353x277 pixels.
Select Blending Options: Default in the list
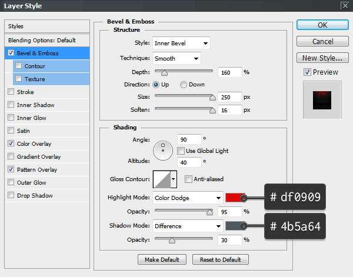tap(42, 40)
